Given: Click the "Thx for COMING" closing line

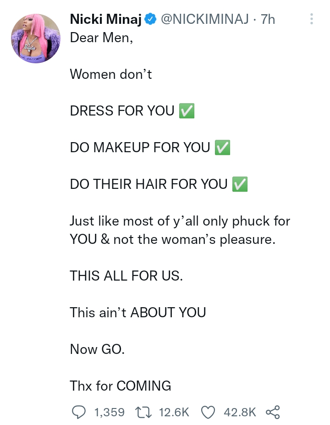Looking at the screenshot, I should pyautogui.click(x=121, y=386).
